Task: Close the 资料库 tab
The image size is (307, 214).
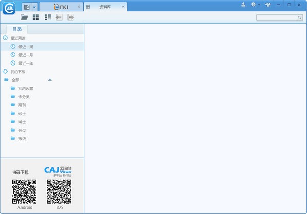Action: tap(123, 7)
